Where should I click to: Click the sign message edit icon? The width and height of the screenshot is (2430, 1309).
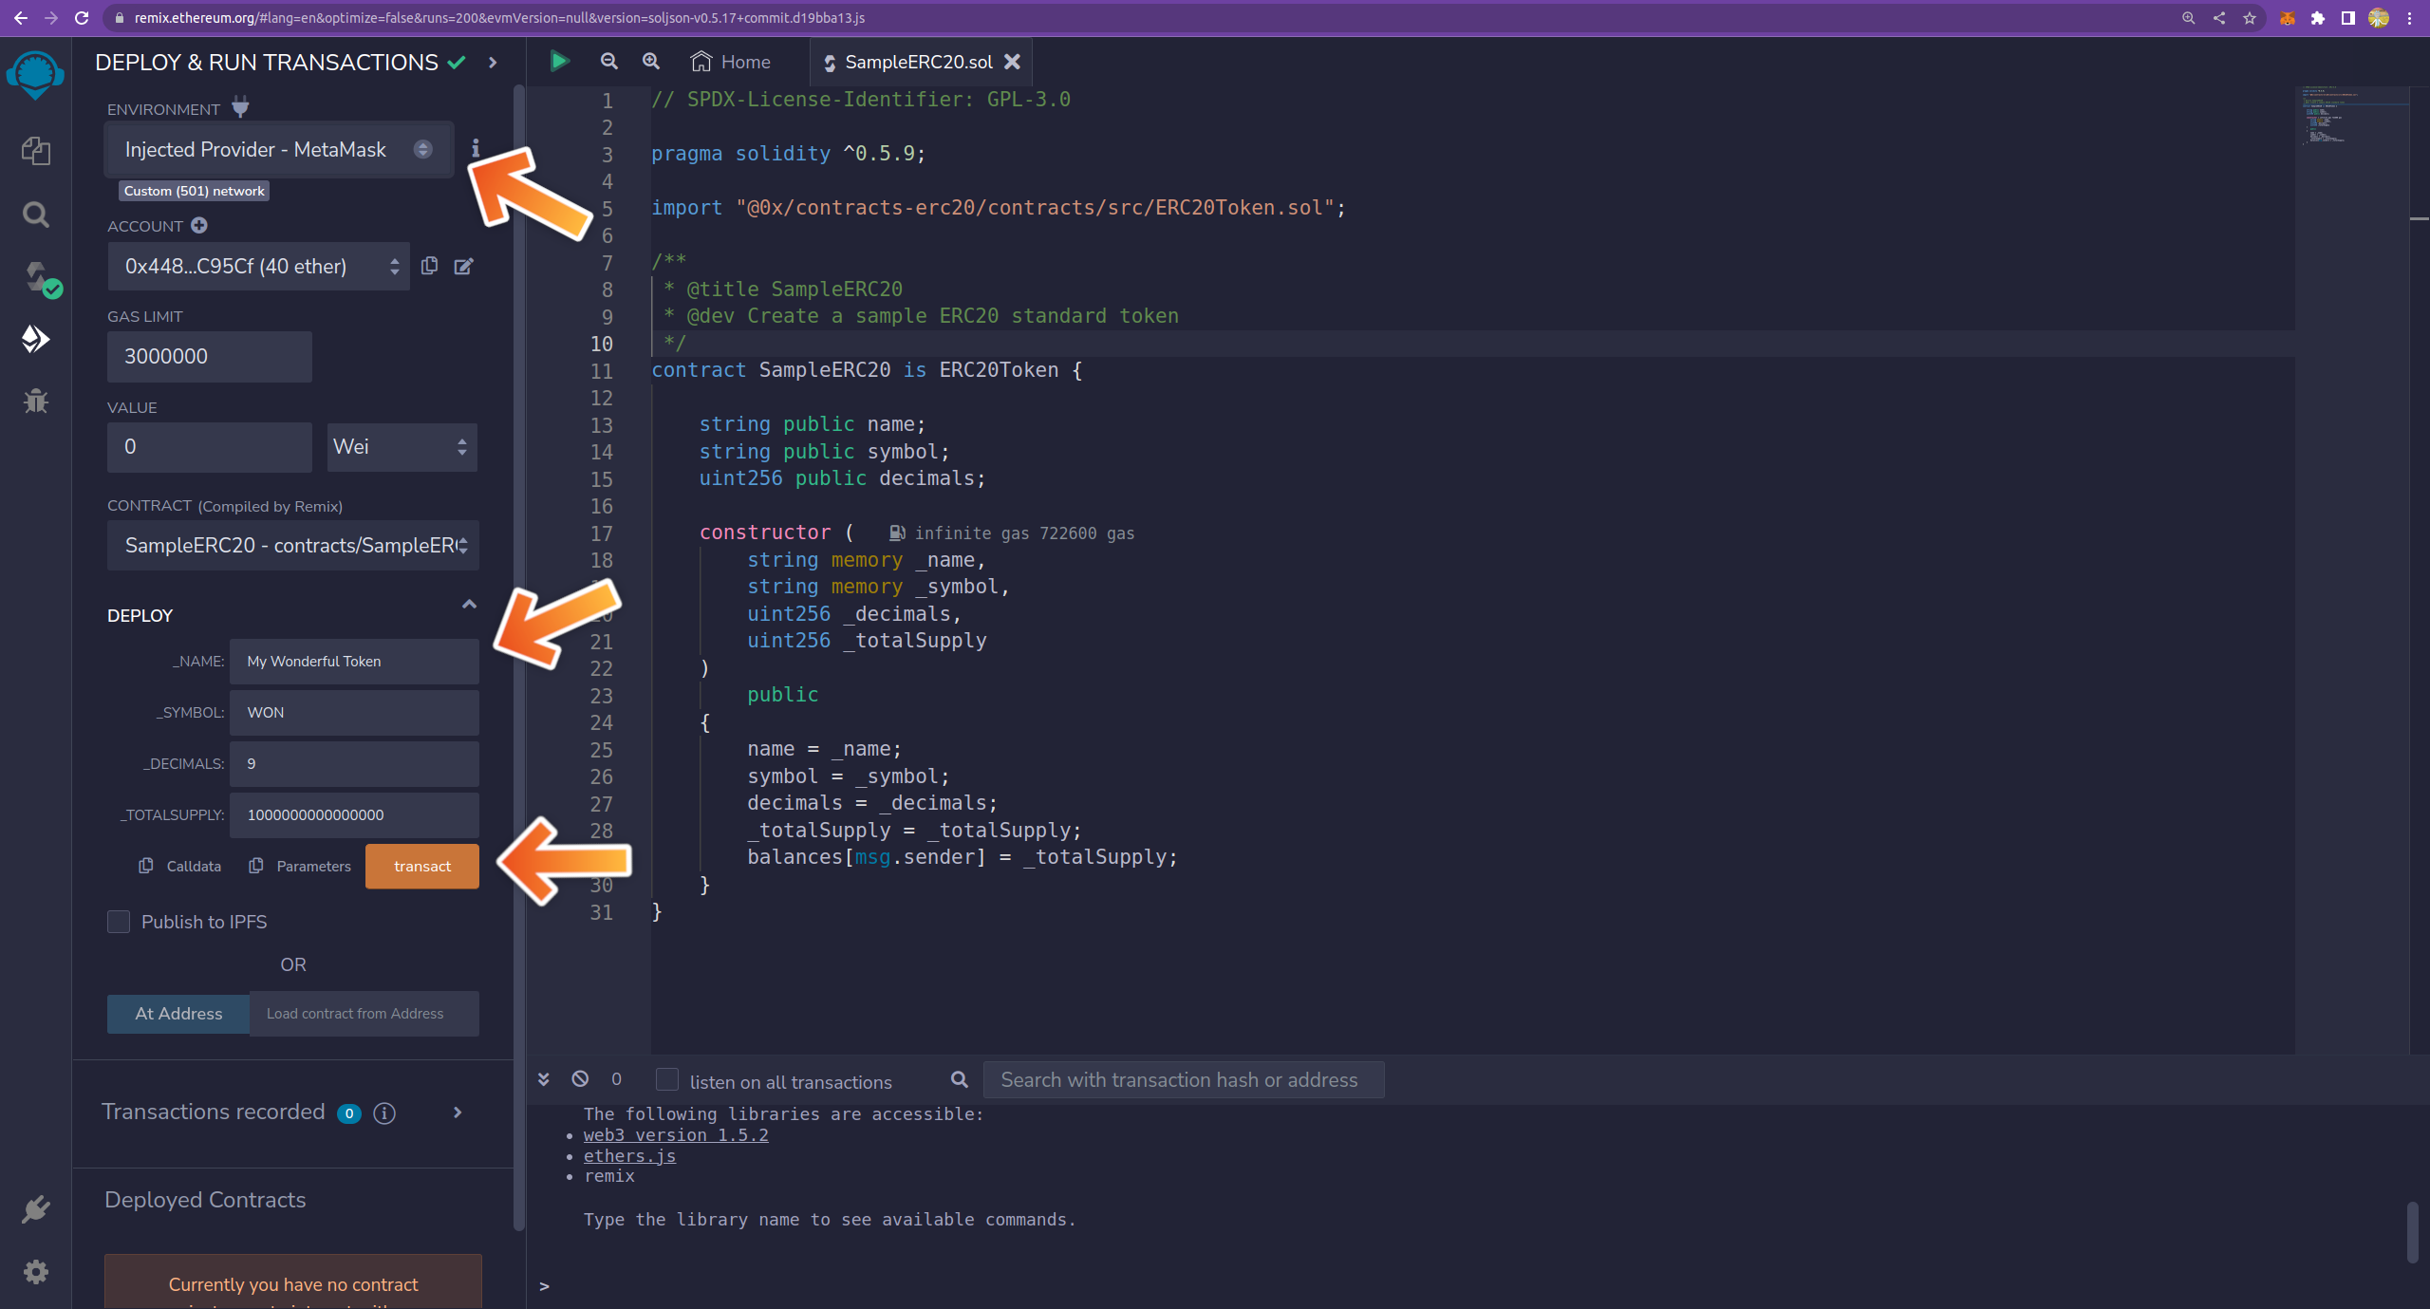[x=463, y=267]
